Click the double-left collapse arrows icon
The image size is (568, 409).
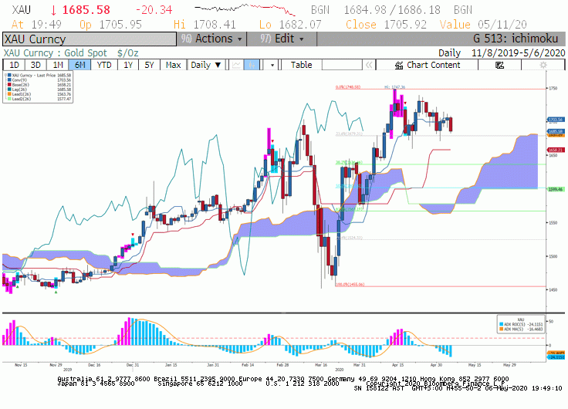[x=369, y=65]
